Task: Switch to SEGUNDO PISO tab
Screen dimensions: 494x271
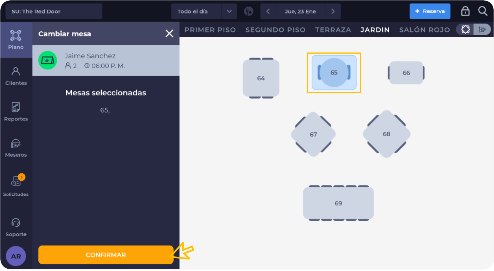Action: (x=276, y=30)
